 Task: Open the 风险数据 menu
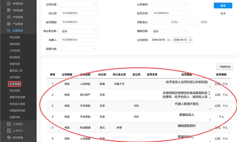[18, 10]
